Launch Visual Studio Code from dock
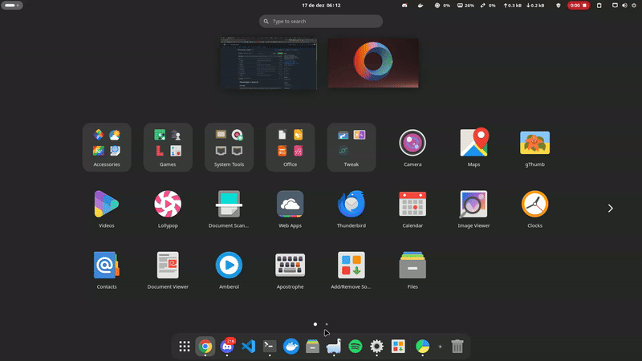The image size is (642, 361). coord(248,347)
